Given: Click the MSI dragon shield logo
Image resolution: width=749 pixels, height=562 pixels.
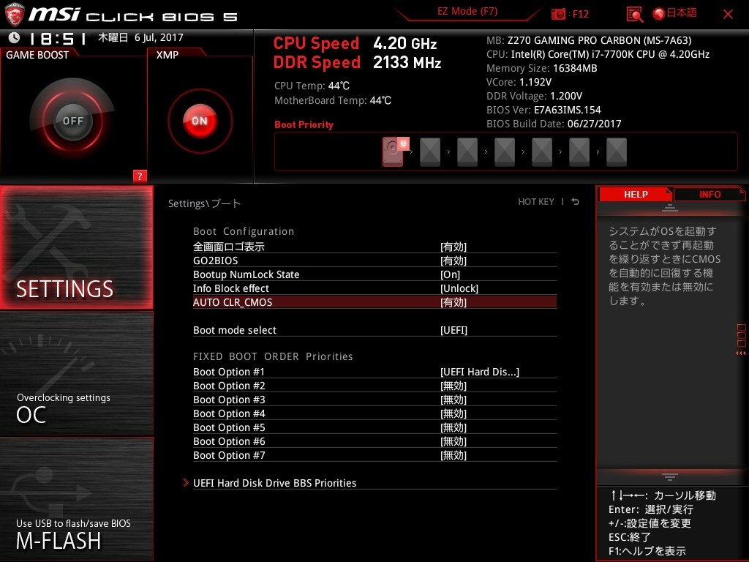Looking at the screenshot, I should (x=15, y=15).
